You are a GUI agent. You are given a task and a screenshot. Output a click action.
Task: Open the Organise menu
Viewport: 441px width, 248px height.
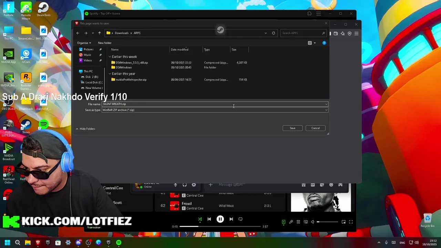tap(84, 43)
